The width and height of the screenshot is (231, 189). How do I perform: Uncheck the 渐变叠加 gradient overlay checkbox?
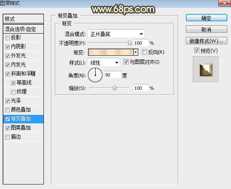click(x=7, y=119)
